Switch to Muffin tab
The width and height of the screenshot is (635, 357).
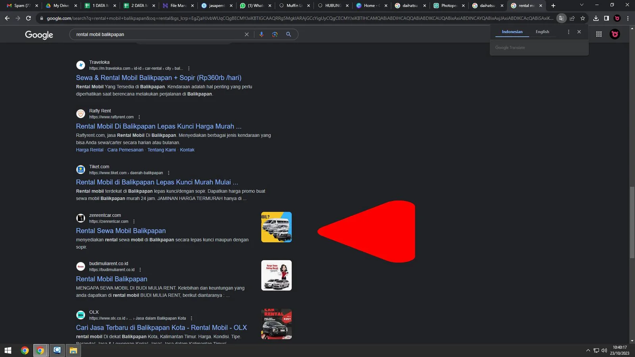pos(294,6)
